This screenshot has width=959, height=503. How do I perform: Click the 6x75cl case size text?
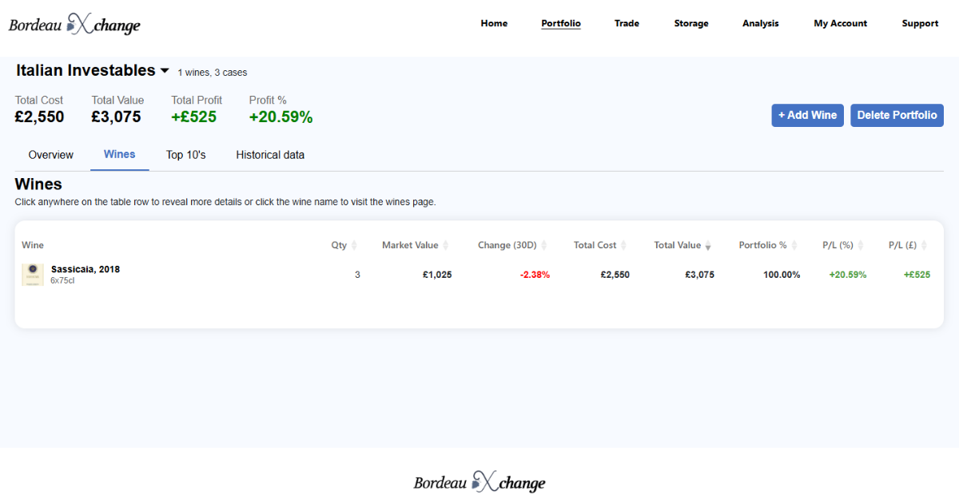point(62,281)
